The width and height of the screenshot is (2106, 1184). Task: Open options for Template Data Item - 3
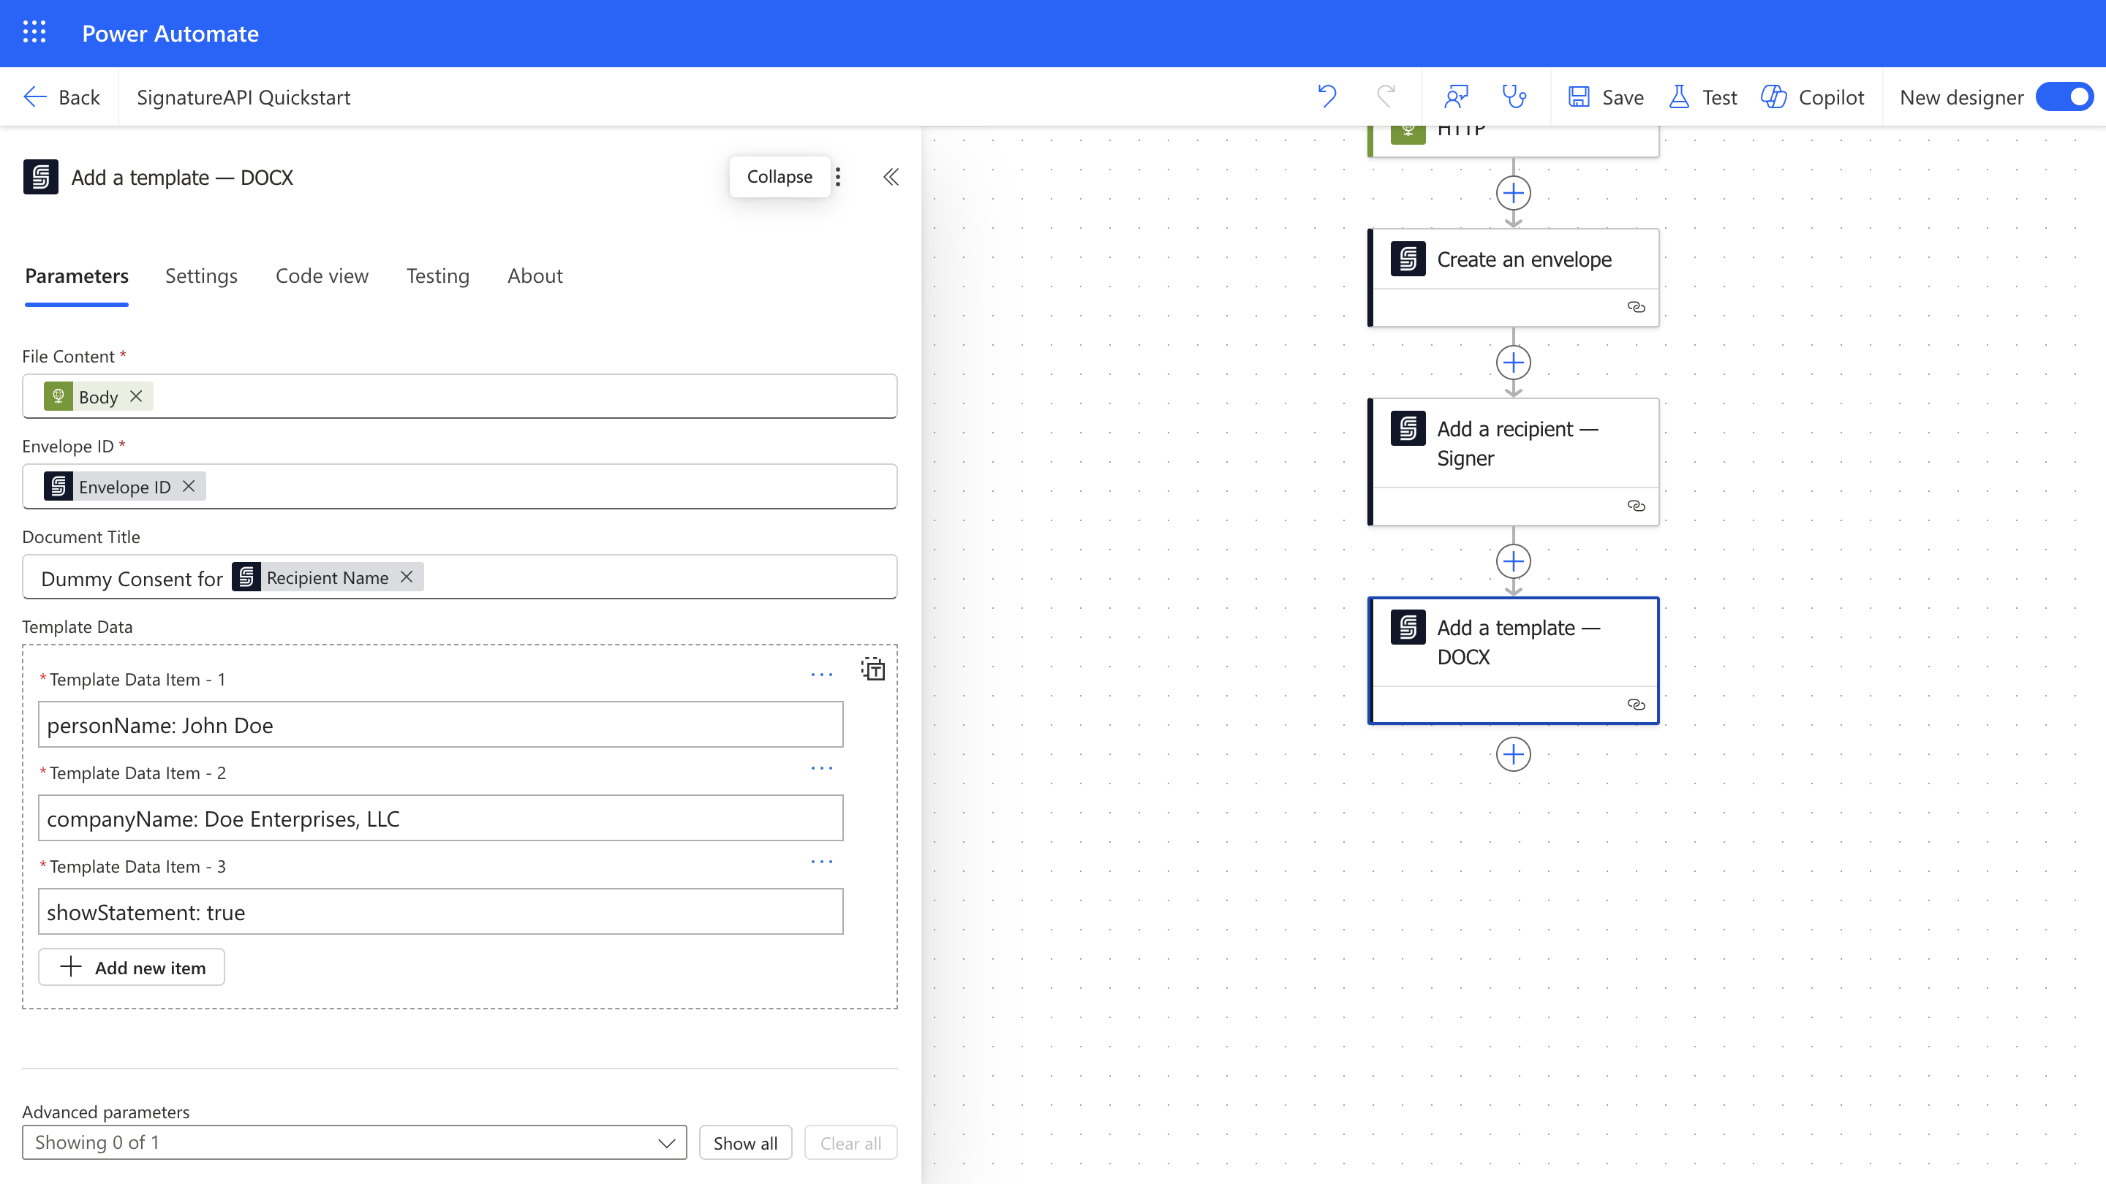coord(820,862)
